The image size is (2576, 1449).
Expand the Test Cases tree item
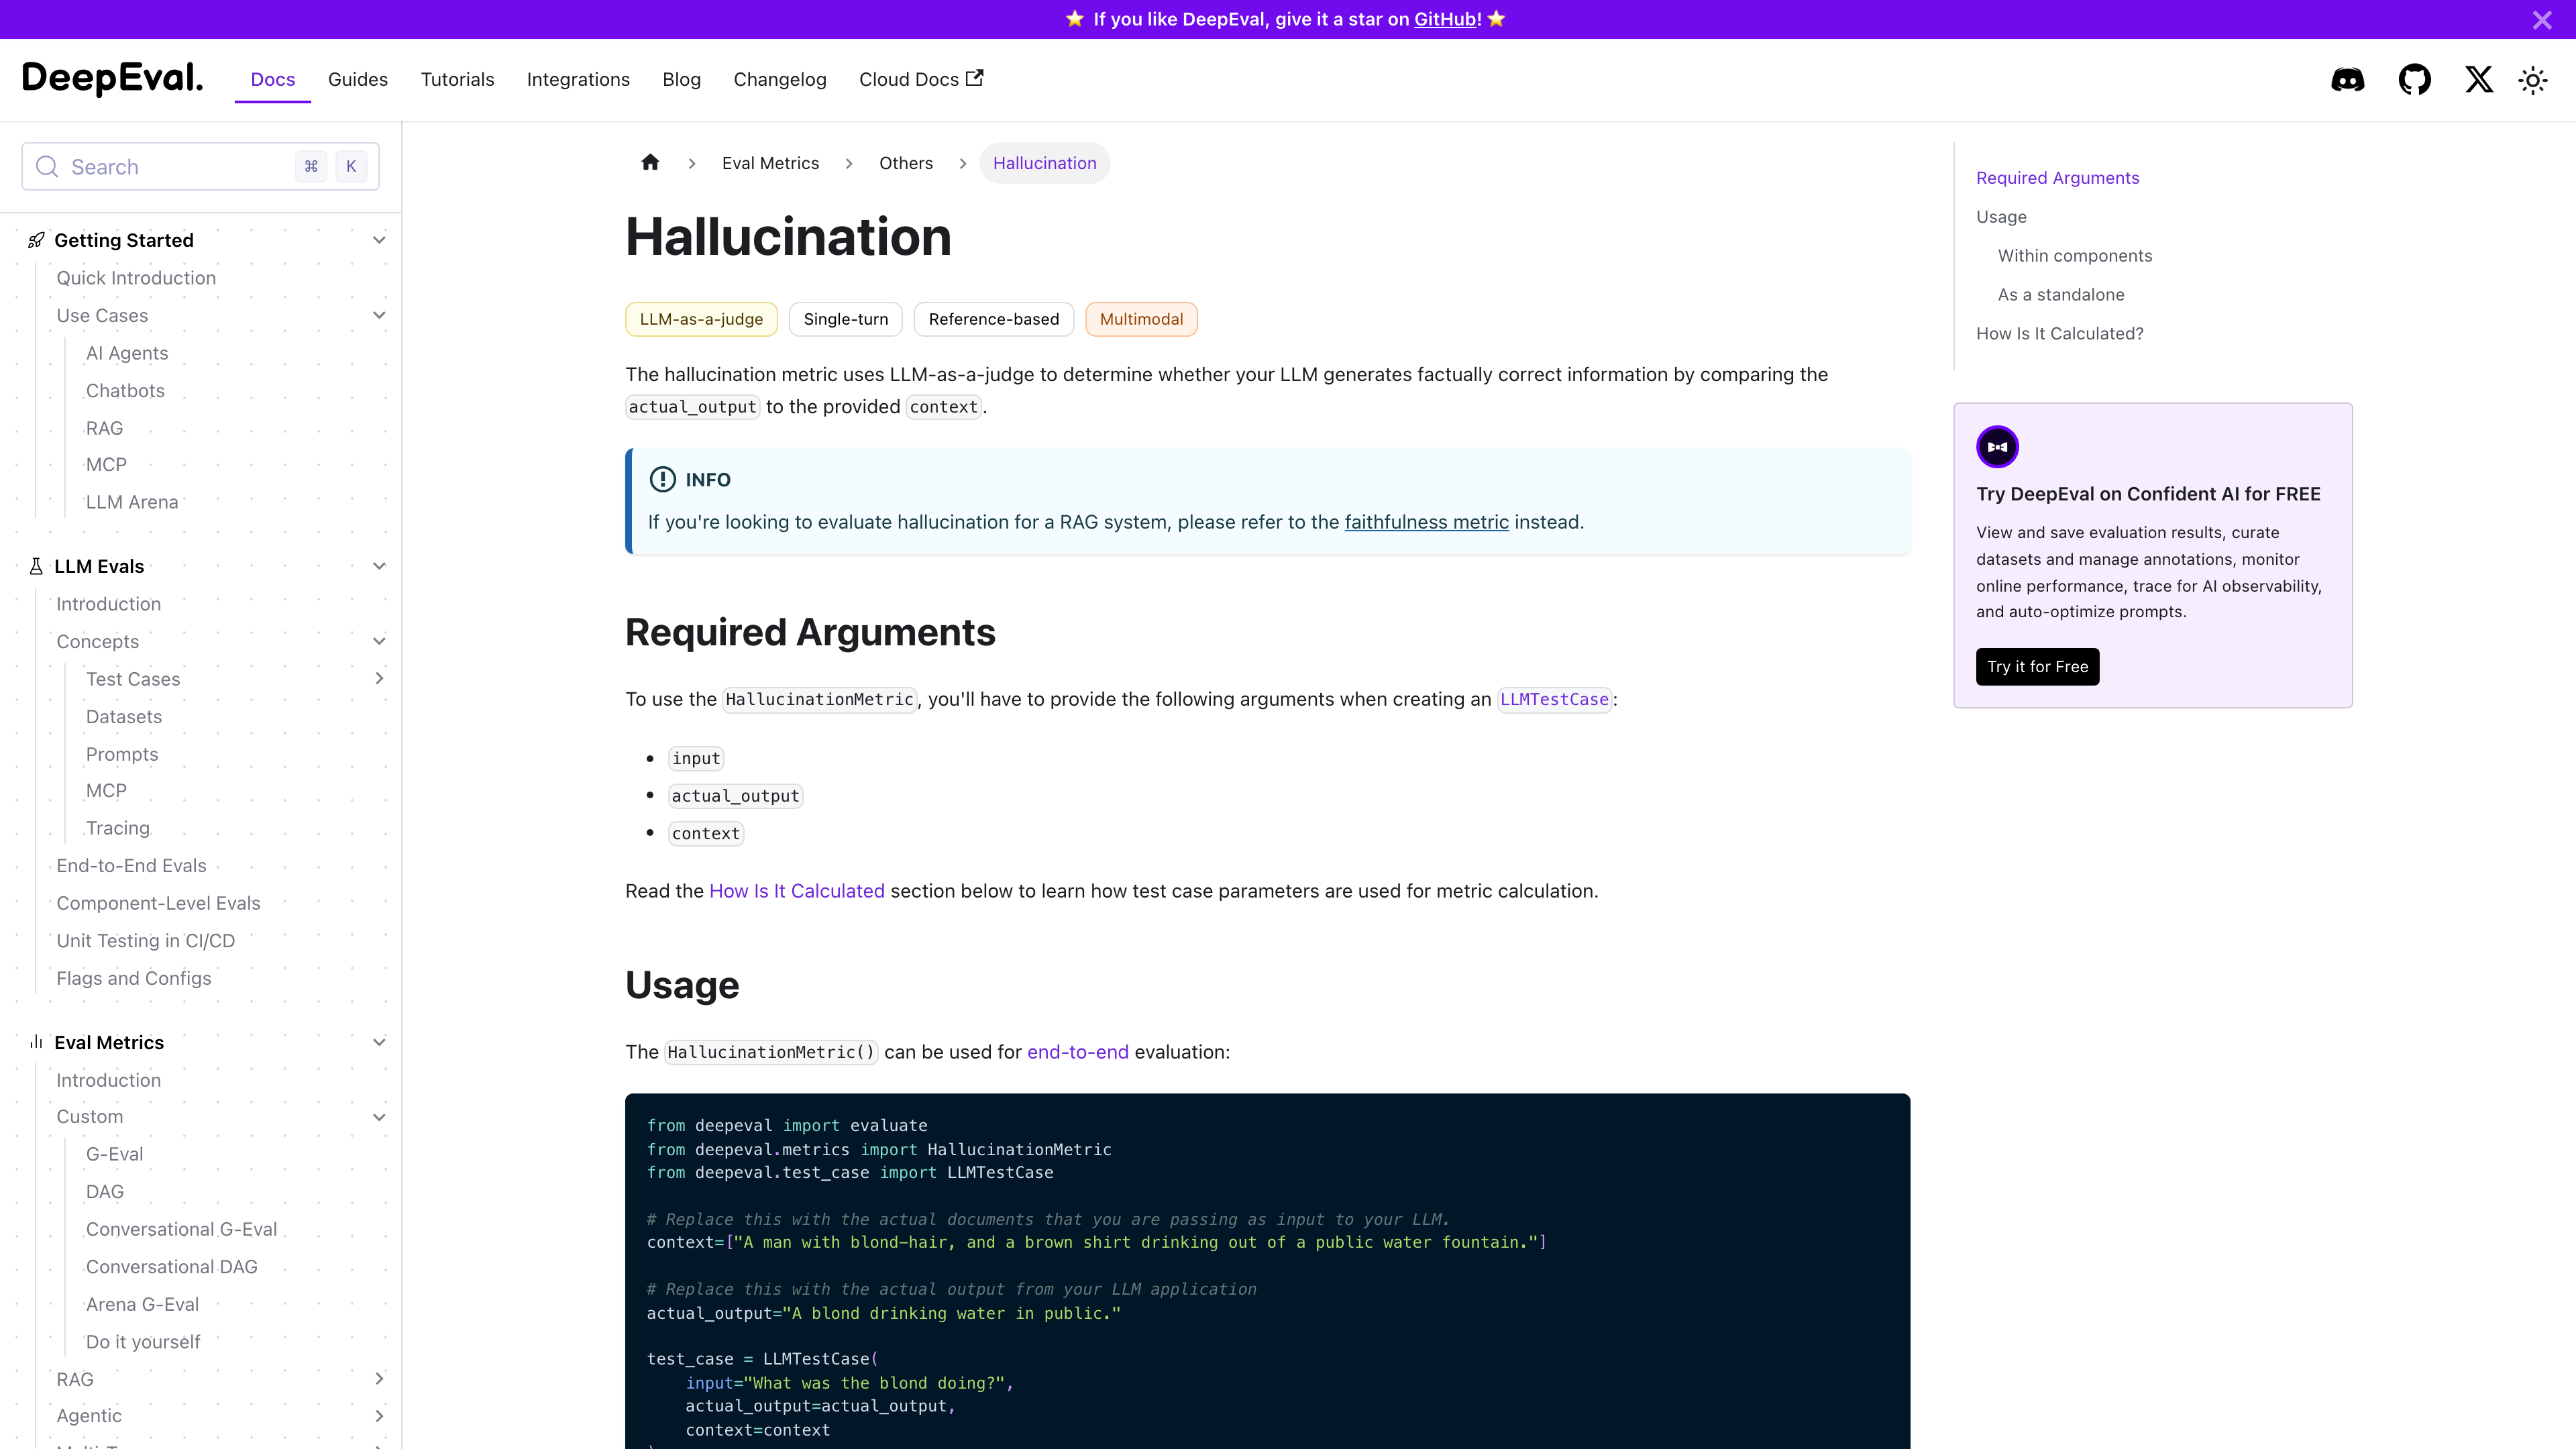click(379, 678)
